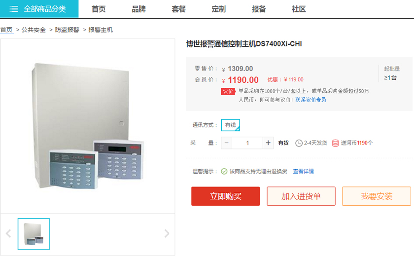
Task: Show previous thumbnail with left arrow
Action: click(8, 233)
